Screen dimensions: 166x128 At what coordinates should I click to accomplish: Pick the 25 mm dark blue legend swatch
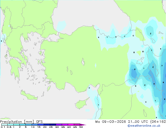pyautogui.click(x=53, y=125)
